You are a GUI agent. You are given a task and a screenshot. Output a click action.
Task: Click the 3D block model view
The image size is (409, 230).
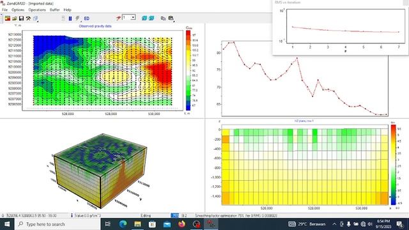[100, 171]
